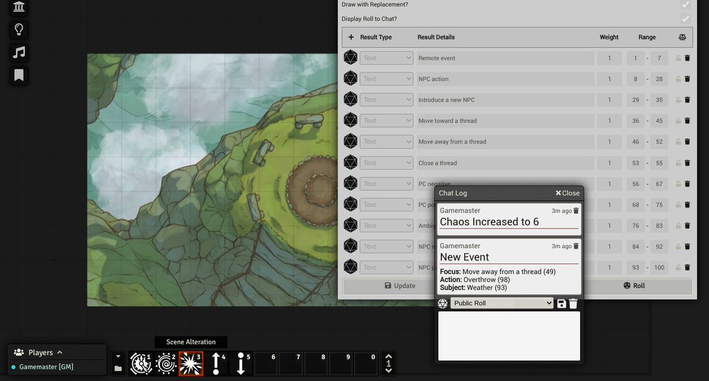Image resolution: width=709 pixels, height=381 pixels.
Task: Edit range end field showing 45
Action: pyautogui.click(x=659, y=121)
